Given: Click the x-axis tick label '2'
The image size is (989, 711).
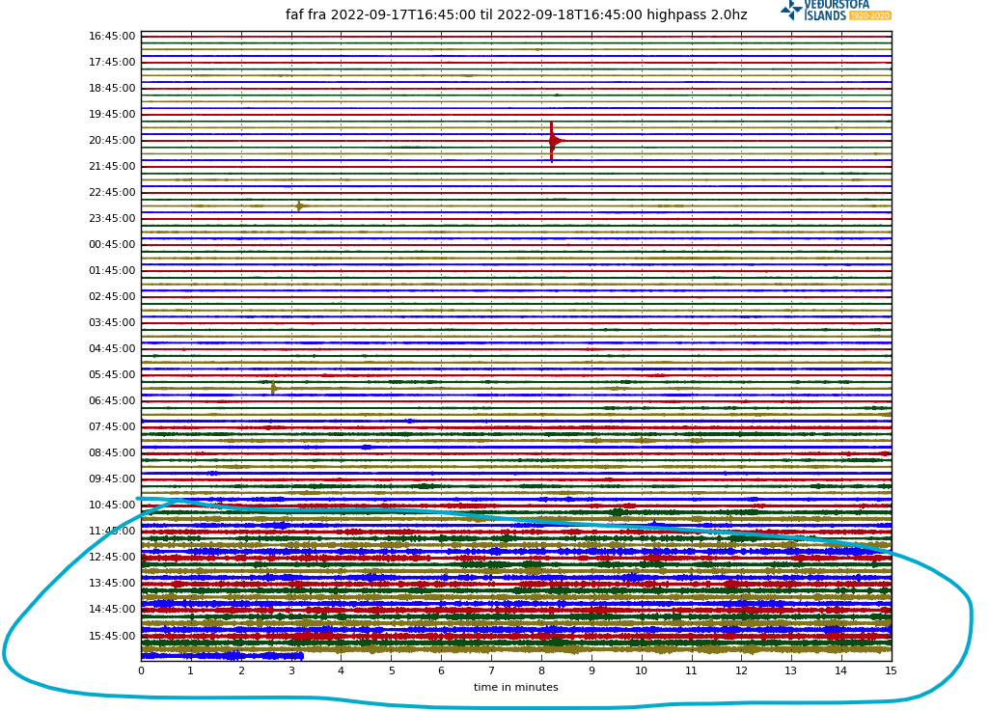Looking at the screenshot, I should (241, 670).
